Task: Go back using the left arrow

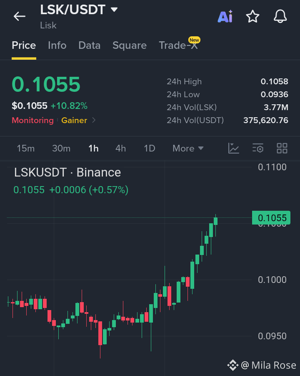Action: 20,16
